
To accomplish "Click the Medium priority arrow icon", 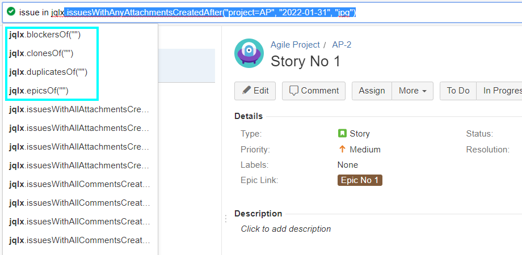I will click(x=342, y=149).
